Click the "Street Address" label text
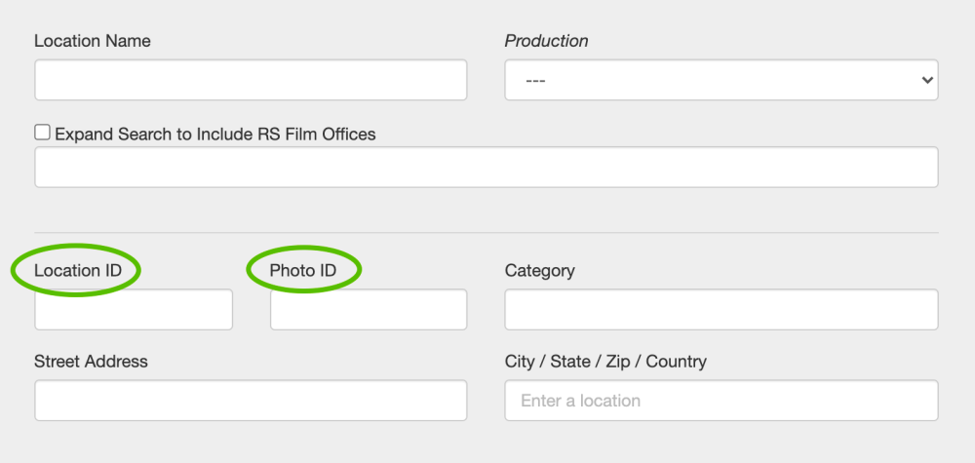The height and width of the screenshot is (463, 975). tap(91, 361)
